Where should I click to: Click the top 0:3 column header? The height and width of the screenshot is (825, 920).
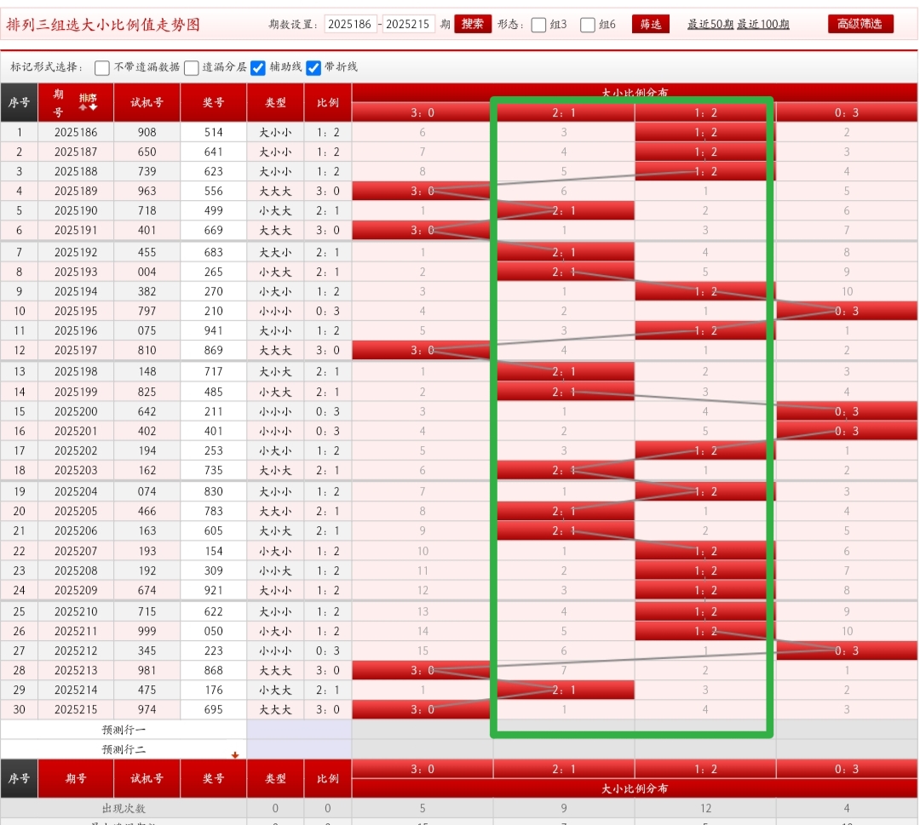846,112
